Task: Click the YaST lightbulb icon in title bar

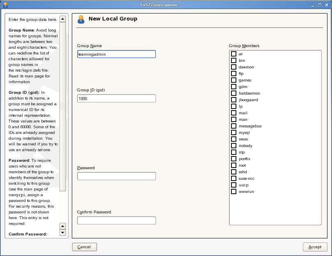Action: 5,5
